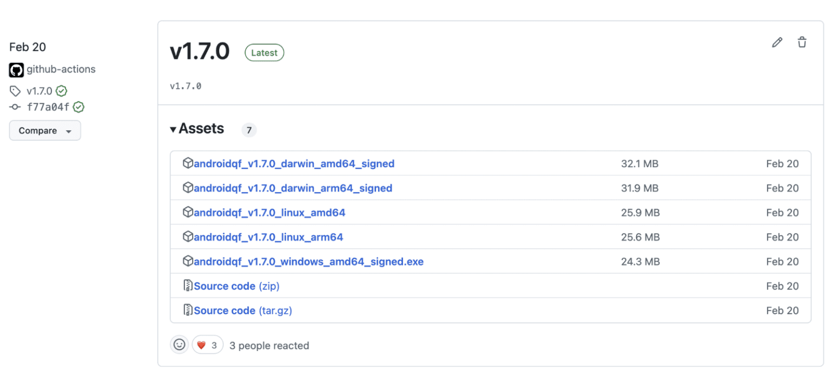Click the pencil icon to edit release

pyautogui.click(x=777, y=42)
